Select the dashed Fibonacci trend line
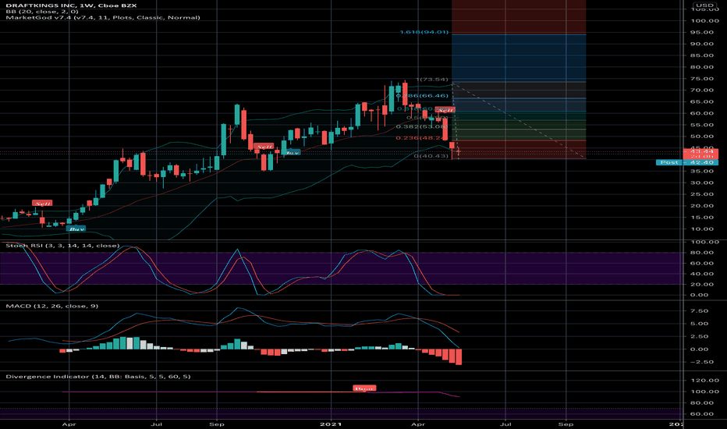Image resolution: width=727 pixels, height=429 pixels. point(520,121)
